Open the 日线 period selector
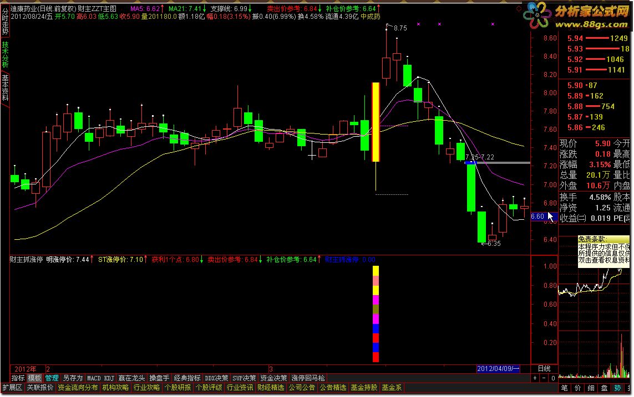 [x=544, y=368]
